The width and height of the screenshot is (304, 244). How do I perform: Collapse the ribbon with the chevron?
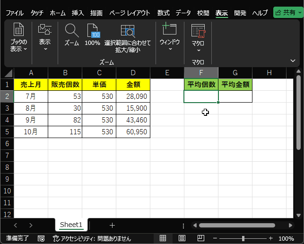click(293, 61)
